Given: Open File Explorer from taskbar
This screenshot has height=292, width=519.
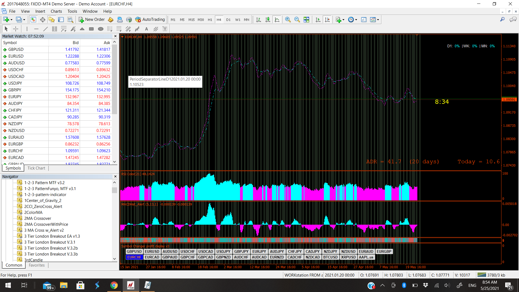Looking at the screenshot, I should (x=64, y=285).
